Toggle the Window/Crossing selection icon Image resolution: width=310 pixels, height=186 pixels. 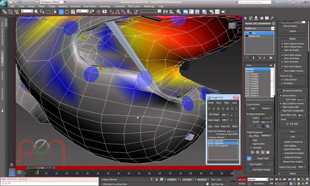coord(54,12)
